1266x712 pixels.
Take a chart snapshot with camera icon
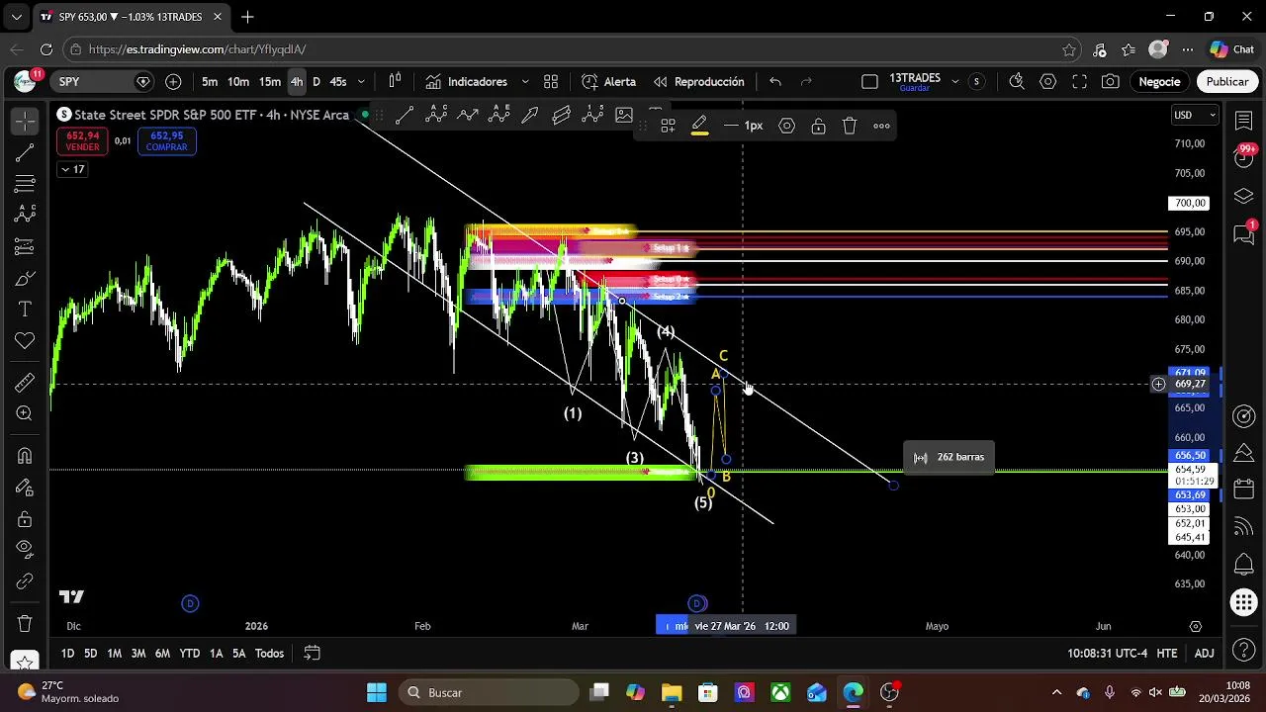point(1111,82)
